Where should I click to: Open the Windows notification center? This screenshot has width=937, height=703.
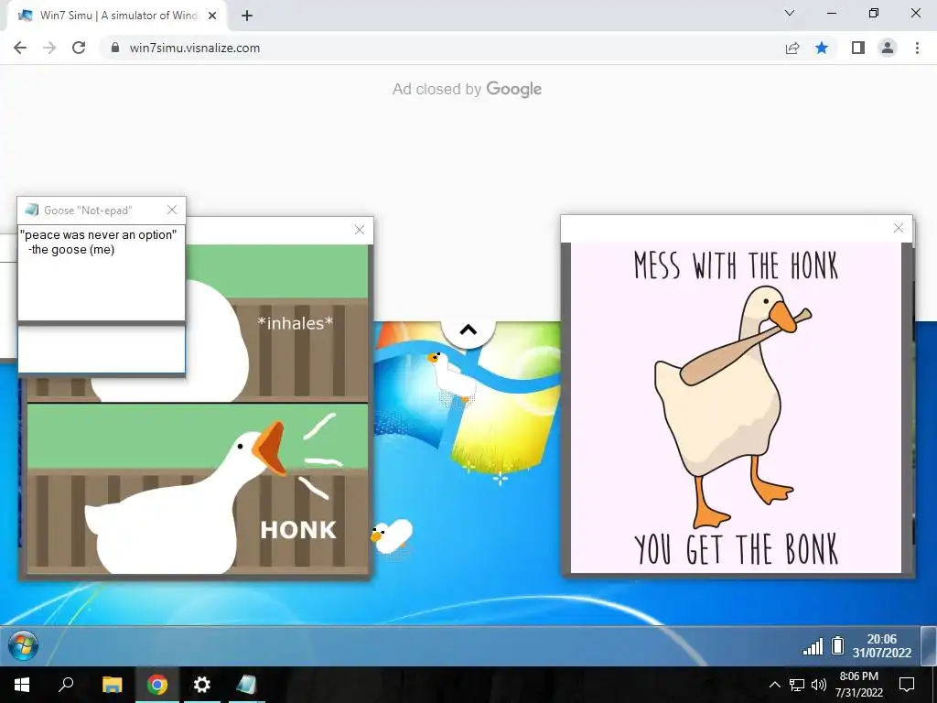tap(907, 685)
